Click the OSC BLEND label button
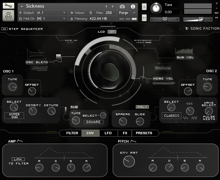Viewport: 220px width, 180px height. (37, 62)
